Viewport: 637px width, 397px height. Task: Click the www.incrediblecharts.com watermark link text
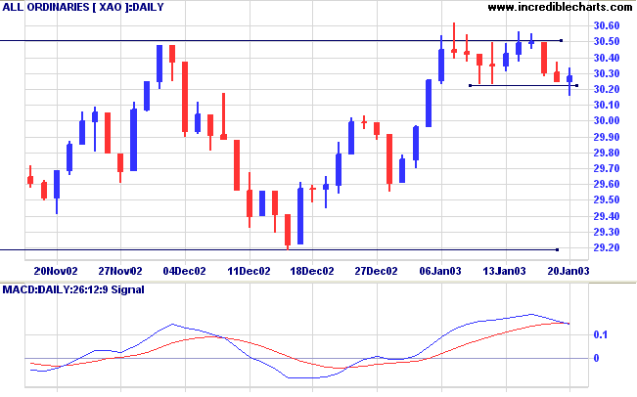pos(560,7)
